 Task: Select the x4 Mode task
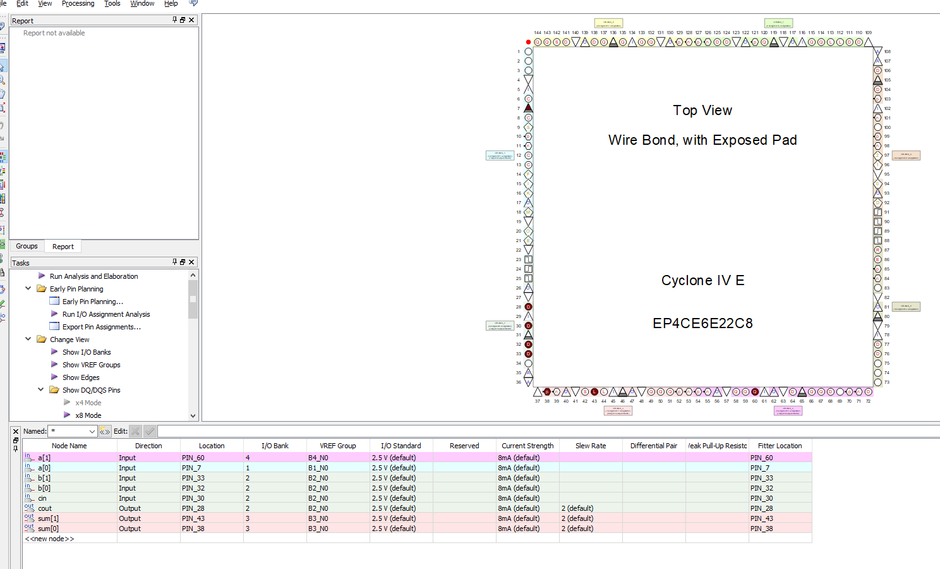tap(88, 403)
